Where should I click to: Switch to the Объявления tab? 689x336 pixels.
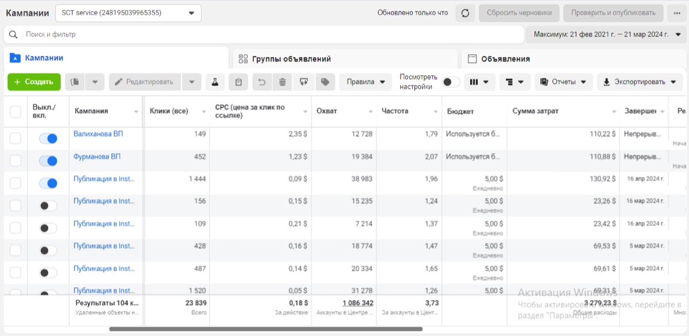(575, 58)
